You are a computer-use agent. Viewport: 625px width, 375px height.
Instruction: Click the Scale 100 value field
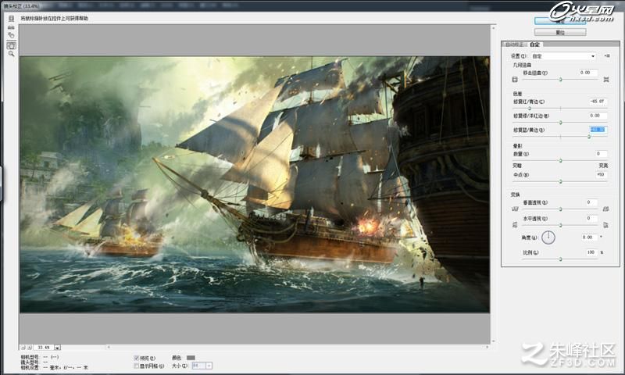click(591, 252)
